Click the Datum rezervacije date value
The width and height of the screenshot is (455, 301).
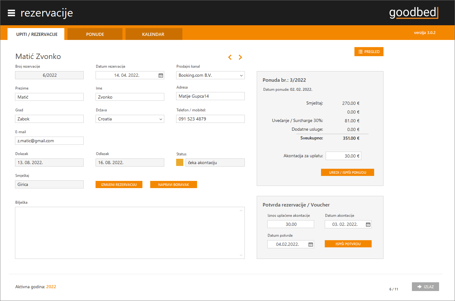click(x=126, y=75)
